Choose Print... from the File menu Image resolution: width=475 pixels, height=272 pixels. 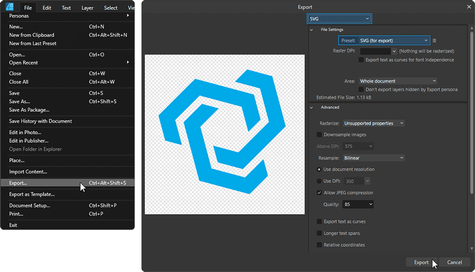tap(68, 214)
